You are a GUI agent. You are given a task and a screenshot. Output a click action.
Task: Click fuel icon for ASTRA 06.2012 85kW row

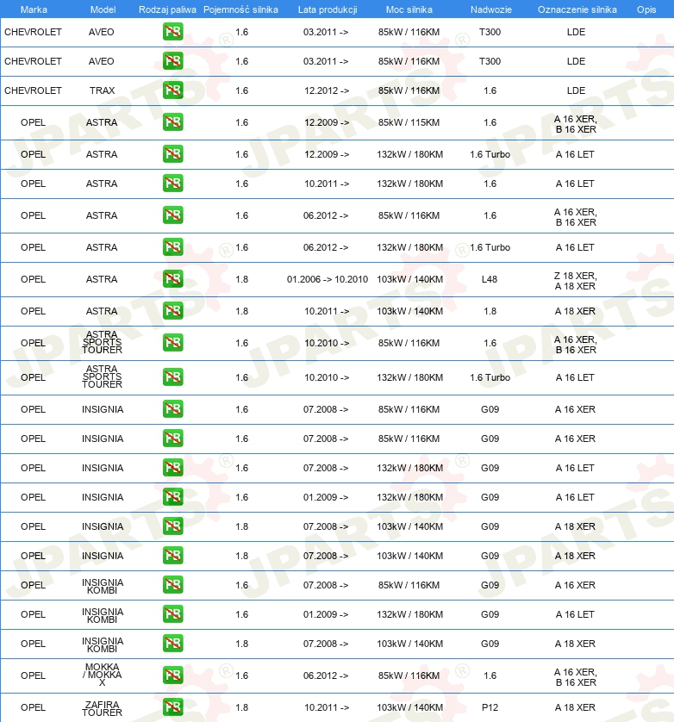click(172, 215)
